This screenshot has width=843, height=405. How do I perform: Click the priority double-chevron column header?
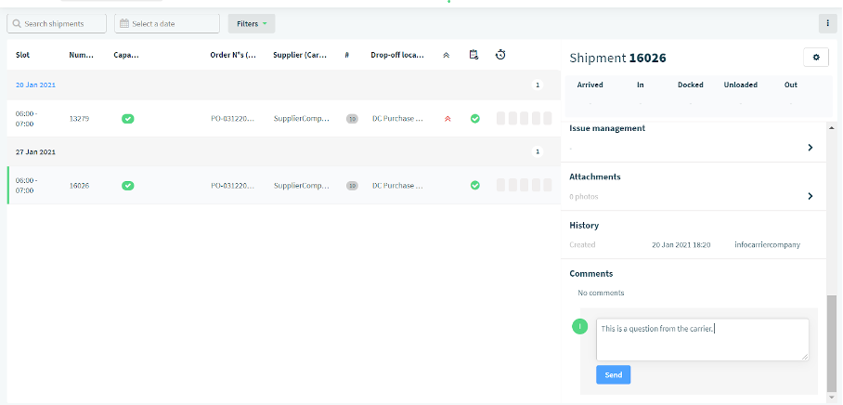pyautogui.click(x=446, y=55)
